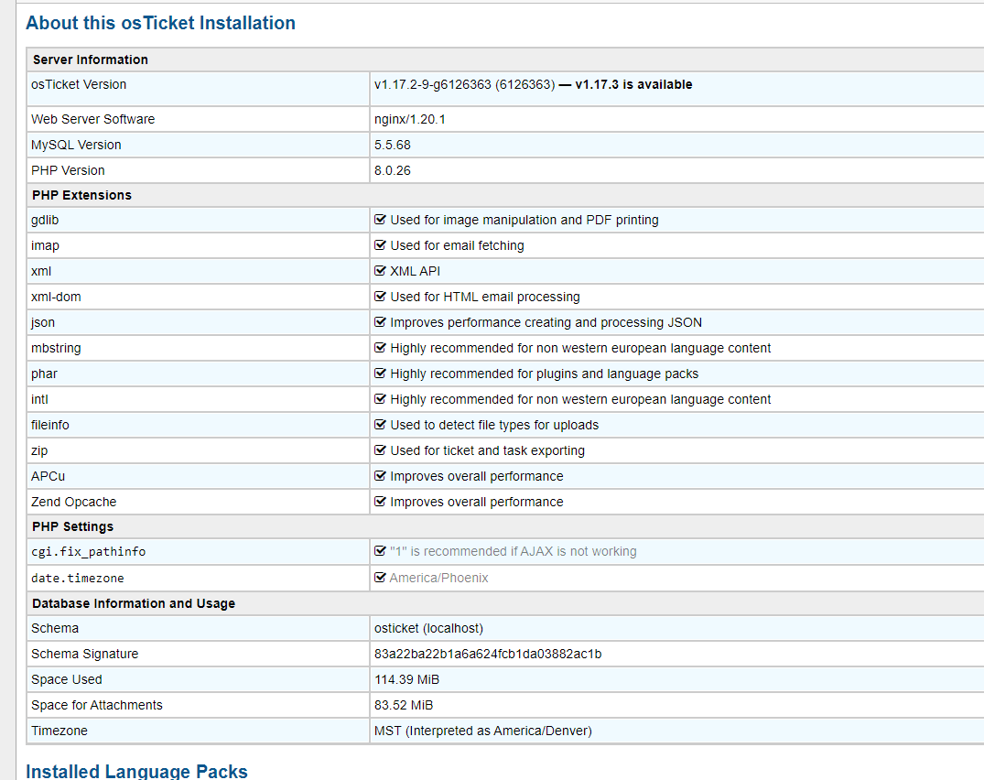Click the date.timezone America/Phoenix checkmark
Screen dimensions: 984x780
(x=381, y=578)
